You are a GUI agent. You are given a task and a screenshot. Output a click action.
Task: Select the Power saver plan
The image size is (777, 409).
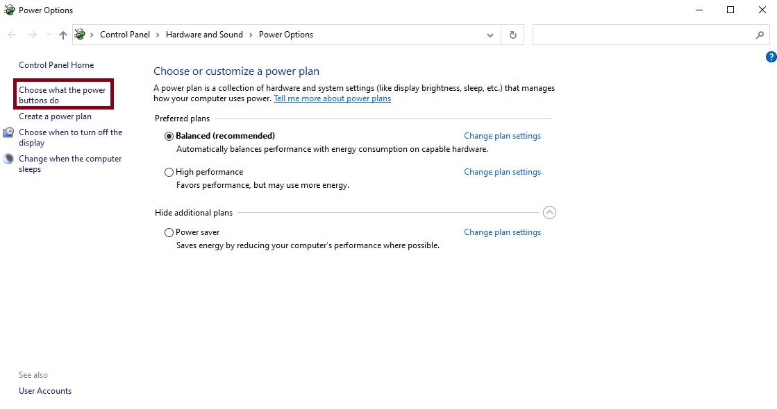point(169,232)
